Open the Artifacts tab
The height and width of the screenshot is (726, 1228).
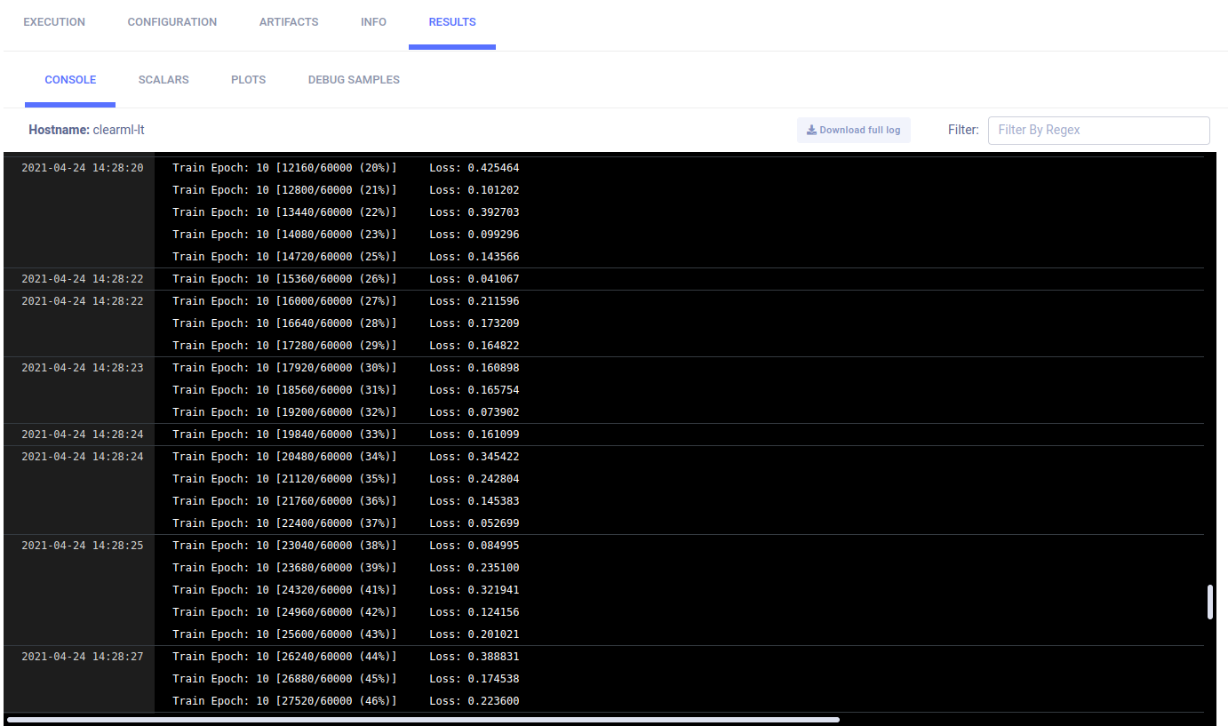289,22
